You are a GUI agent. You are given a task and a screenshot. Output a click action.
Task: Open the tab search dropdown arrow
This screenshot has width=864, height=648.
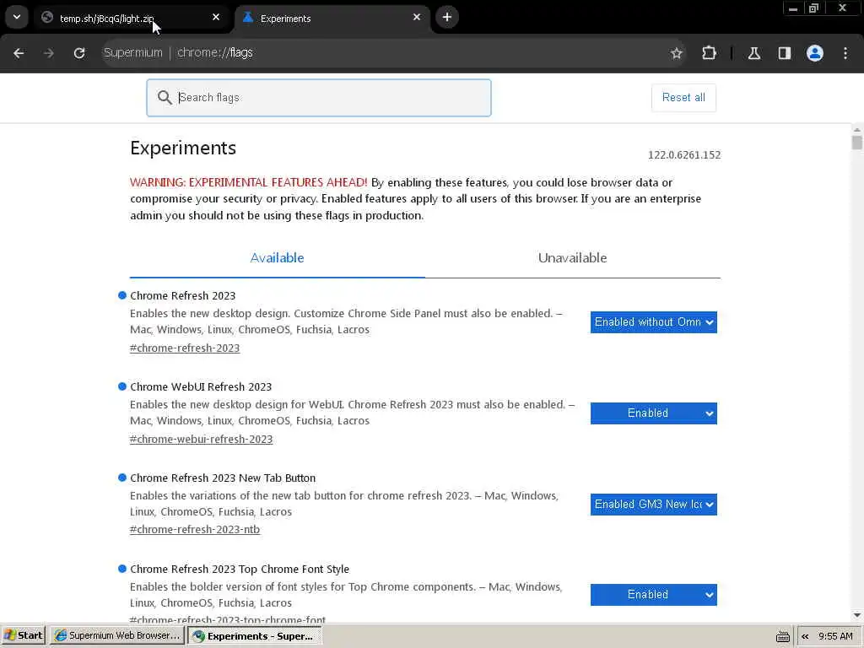17,17
